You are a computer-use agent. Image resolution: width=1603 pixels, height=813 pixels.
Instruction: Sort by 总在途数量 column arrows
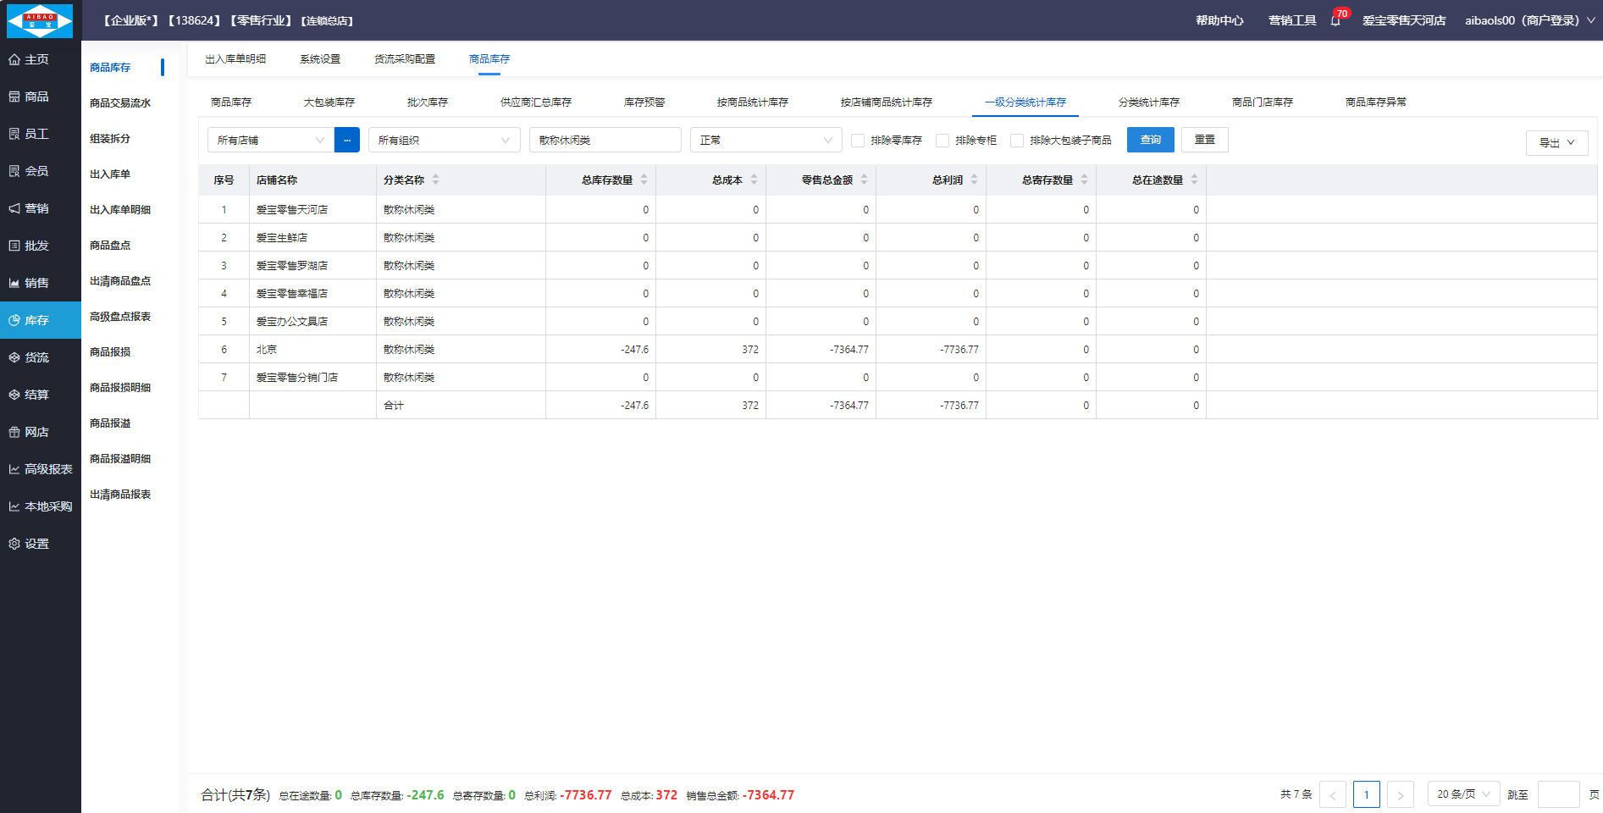(1194, 180)
